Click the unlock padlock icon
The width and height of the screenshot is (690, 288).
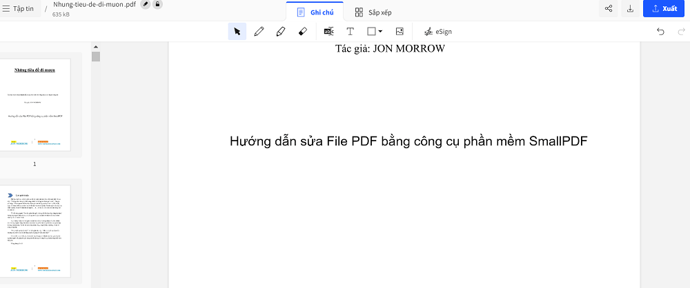point(157,4)
